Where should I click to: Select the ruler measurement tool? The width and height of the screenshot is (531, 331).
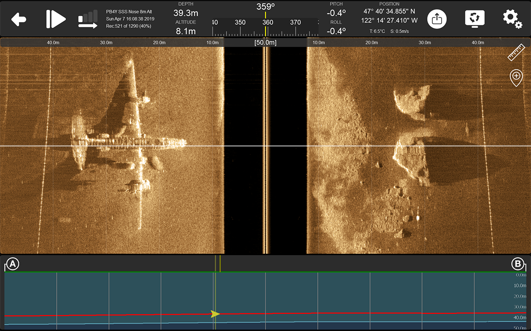coord(516,53)
